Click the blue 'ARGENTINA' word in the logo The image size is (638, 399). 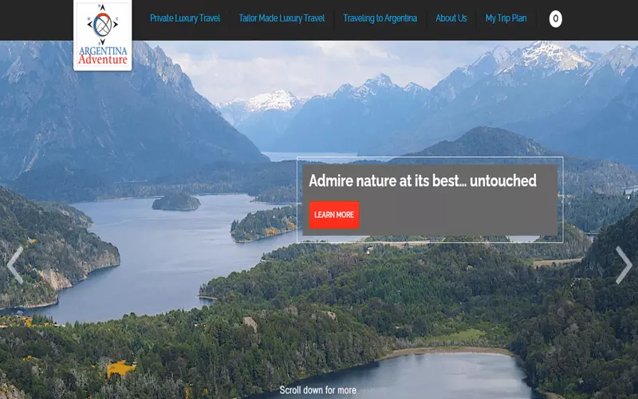(103, 51)
